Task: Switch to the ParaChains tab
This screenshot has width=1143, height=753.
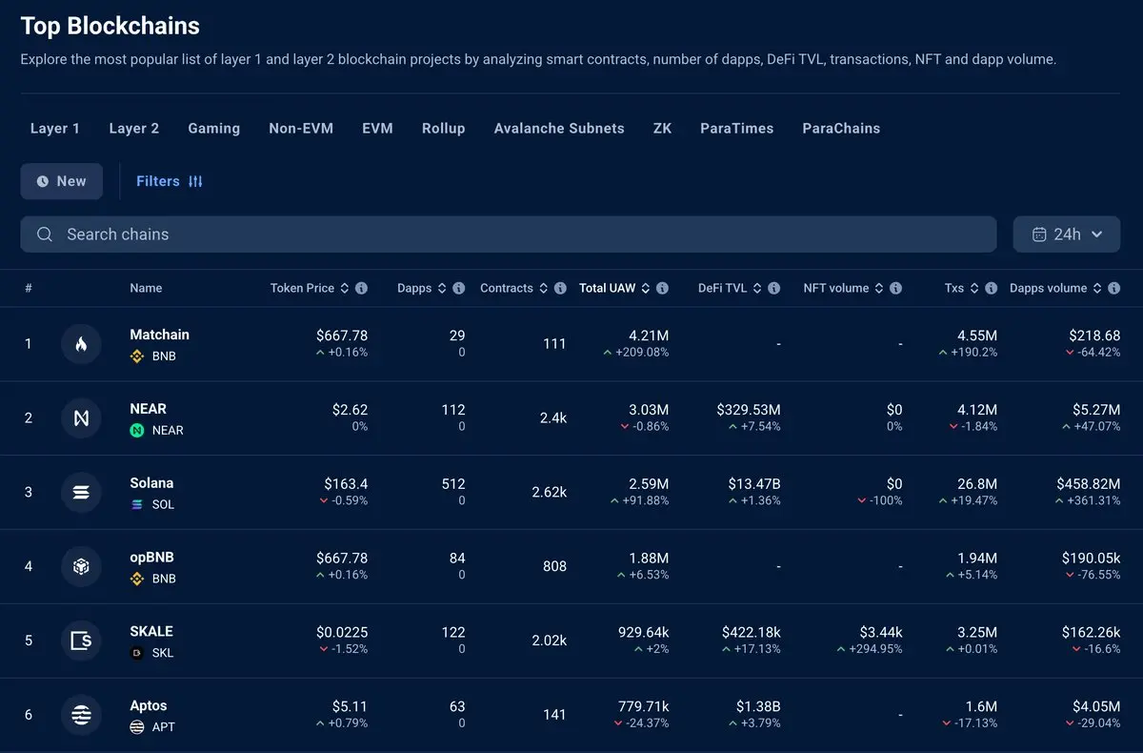Action: pos(841,129)
